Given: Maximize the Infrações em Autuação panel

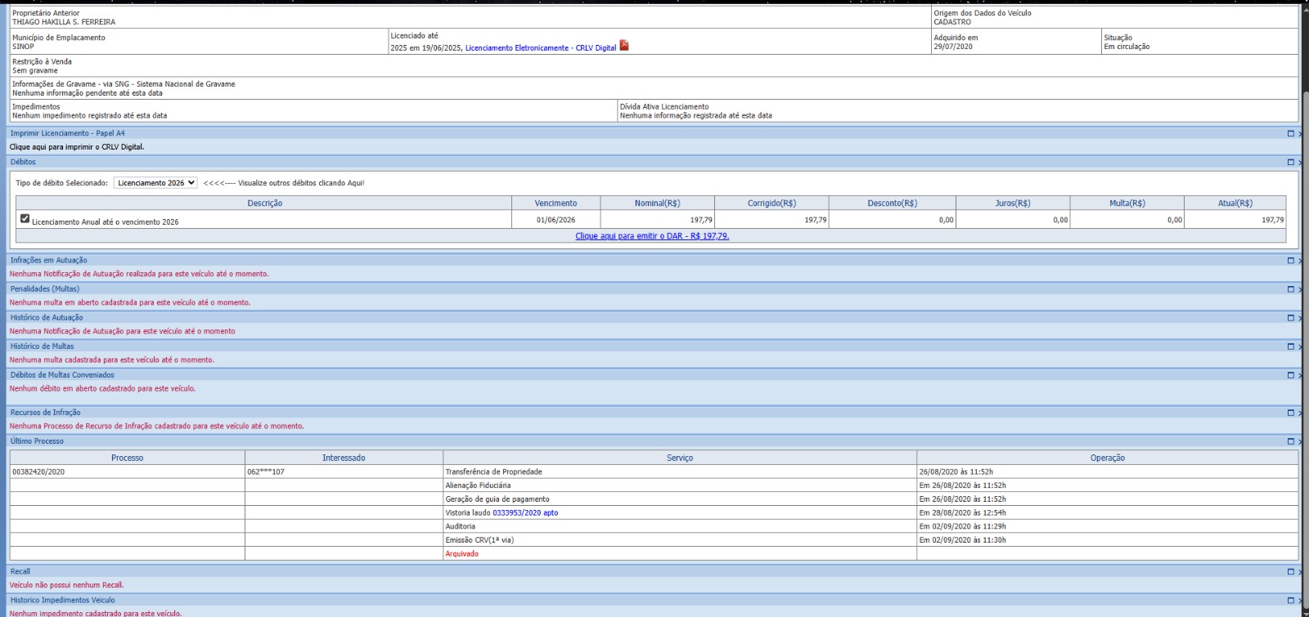Looking at the screenshot, I should coord(1291,261).
